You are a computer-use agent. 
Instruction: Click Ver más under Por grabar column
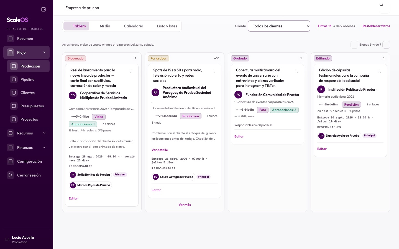tap(185, 205)
